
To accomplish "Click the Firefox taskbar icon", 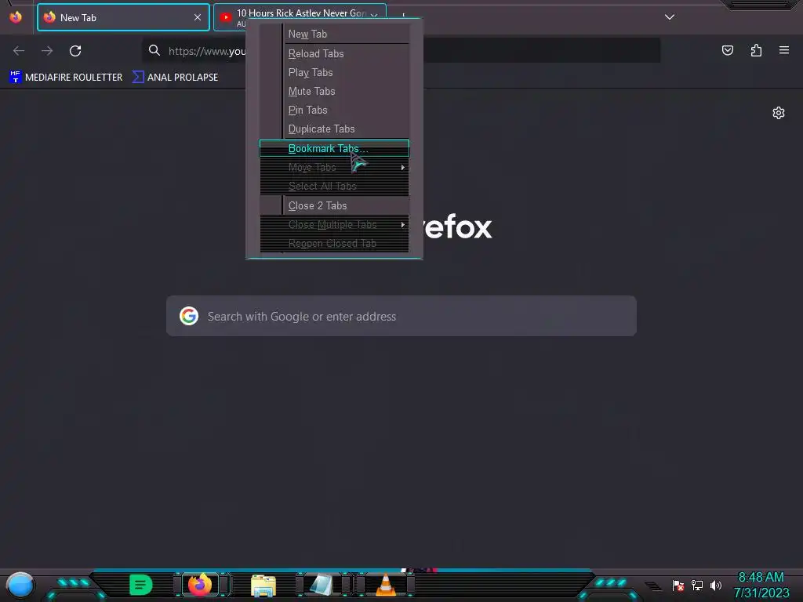I will (x=200, y=585).
